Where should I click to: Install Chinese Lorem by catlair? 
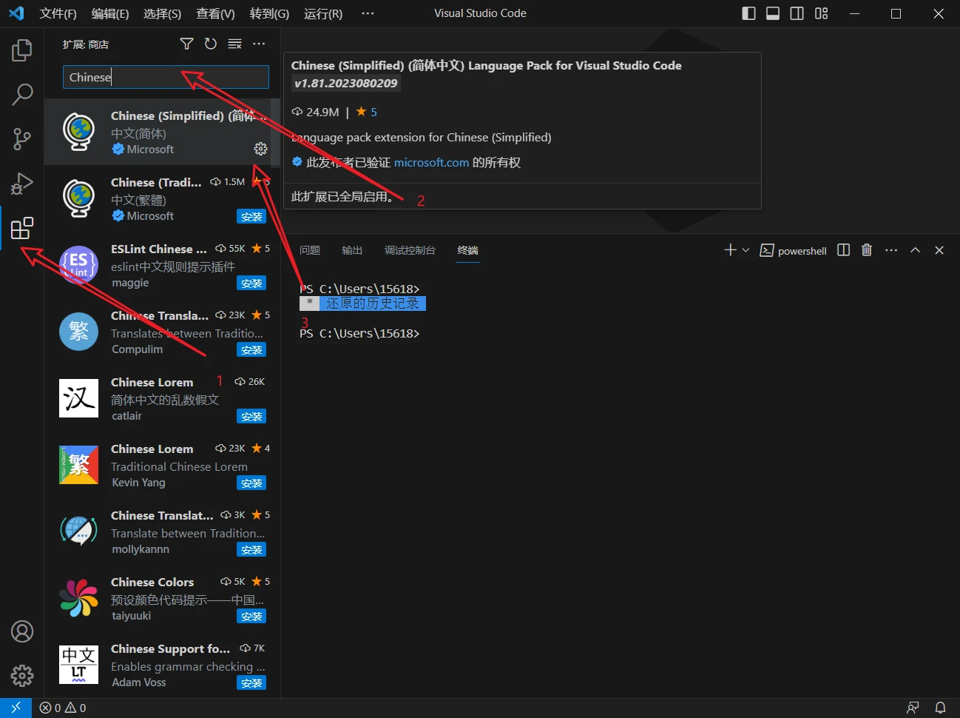pyautogui.click(x=251, y=416)
